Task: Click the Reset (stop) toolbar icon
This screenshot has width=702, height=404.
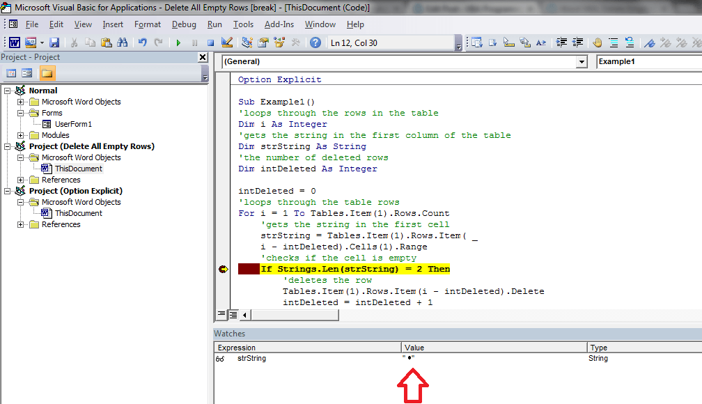Action: (x=210, y=42)
